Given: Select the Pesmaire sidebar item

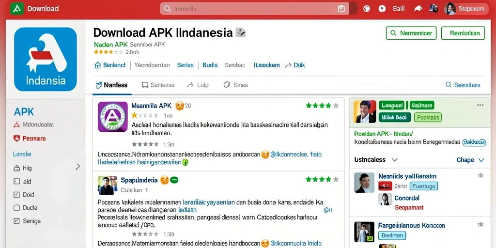Looking at the screenshot, I should (30, 138).
